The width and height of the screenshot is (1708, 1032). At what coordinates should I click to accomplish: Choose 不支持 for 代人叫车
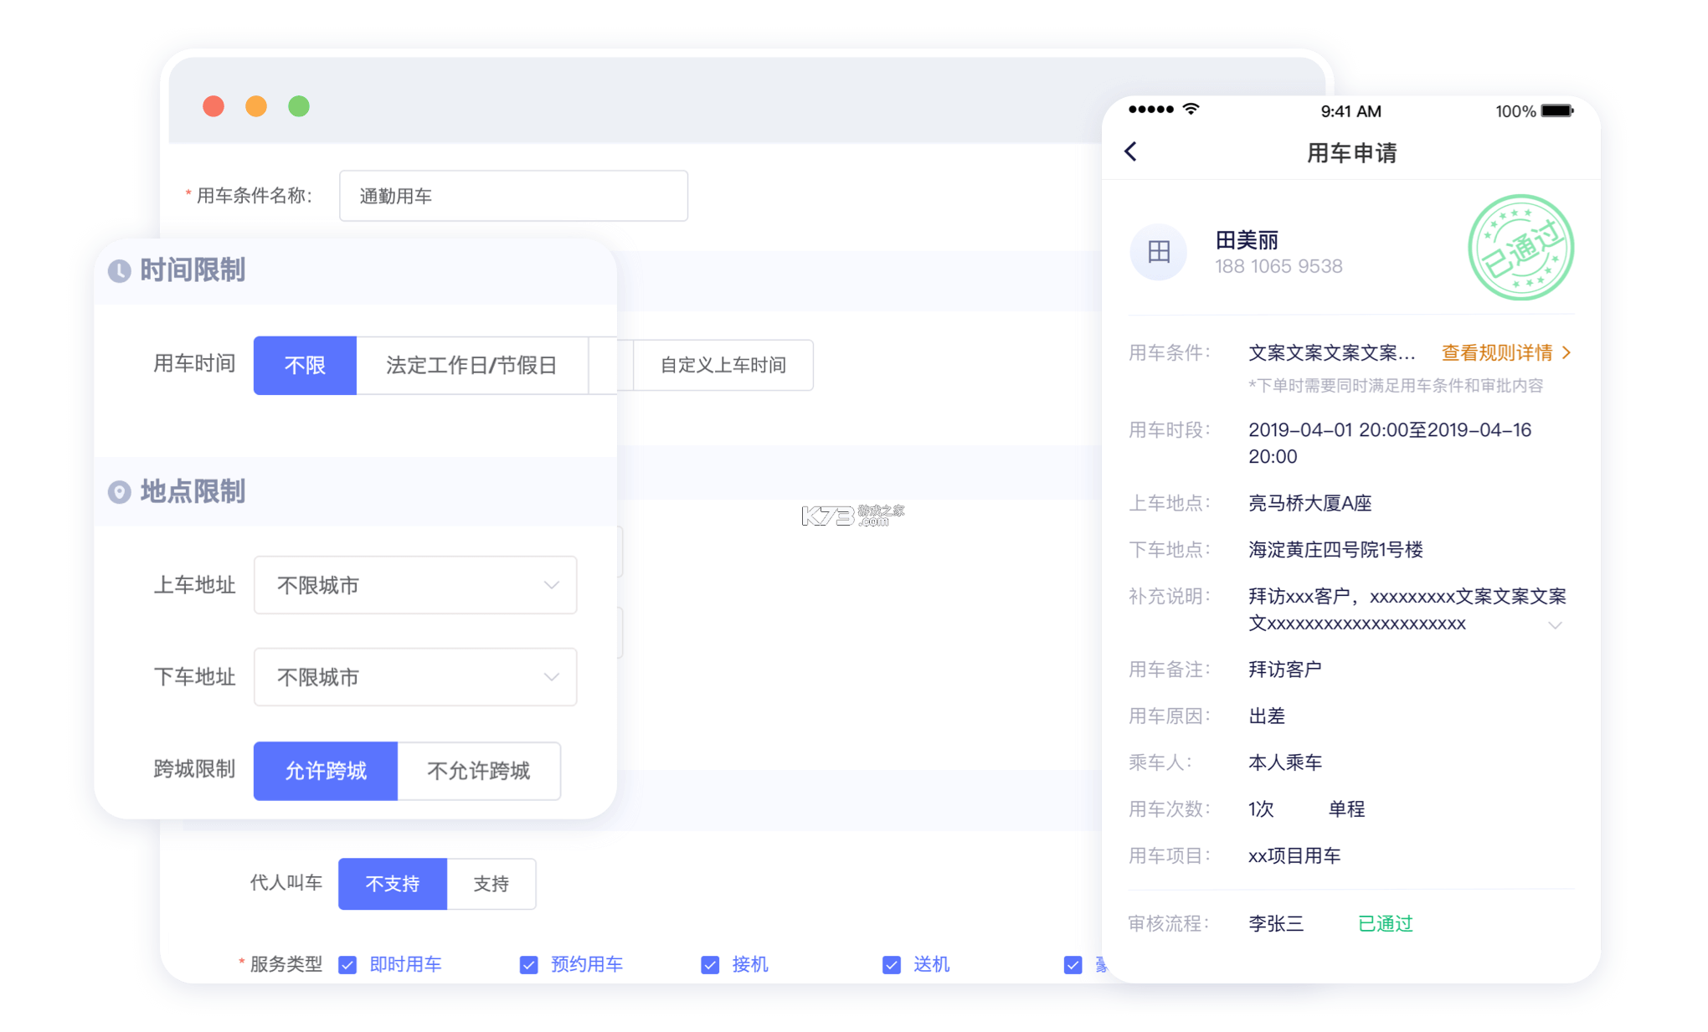393,884
